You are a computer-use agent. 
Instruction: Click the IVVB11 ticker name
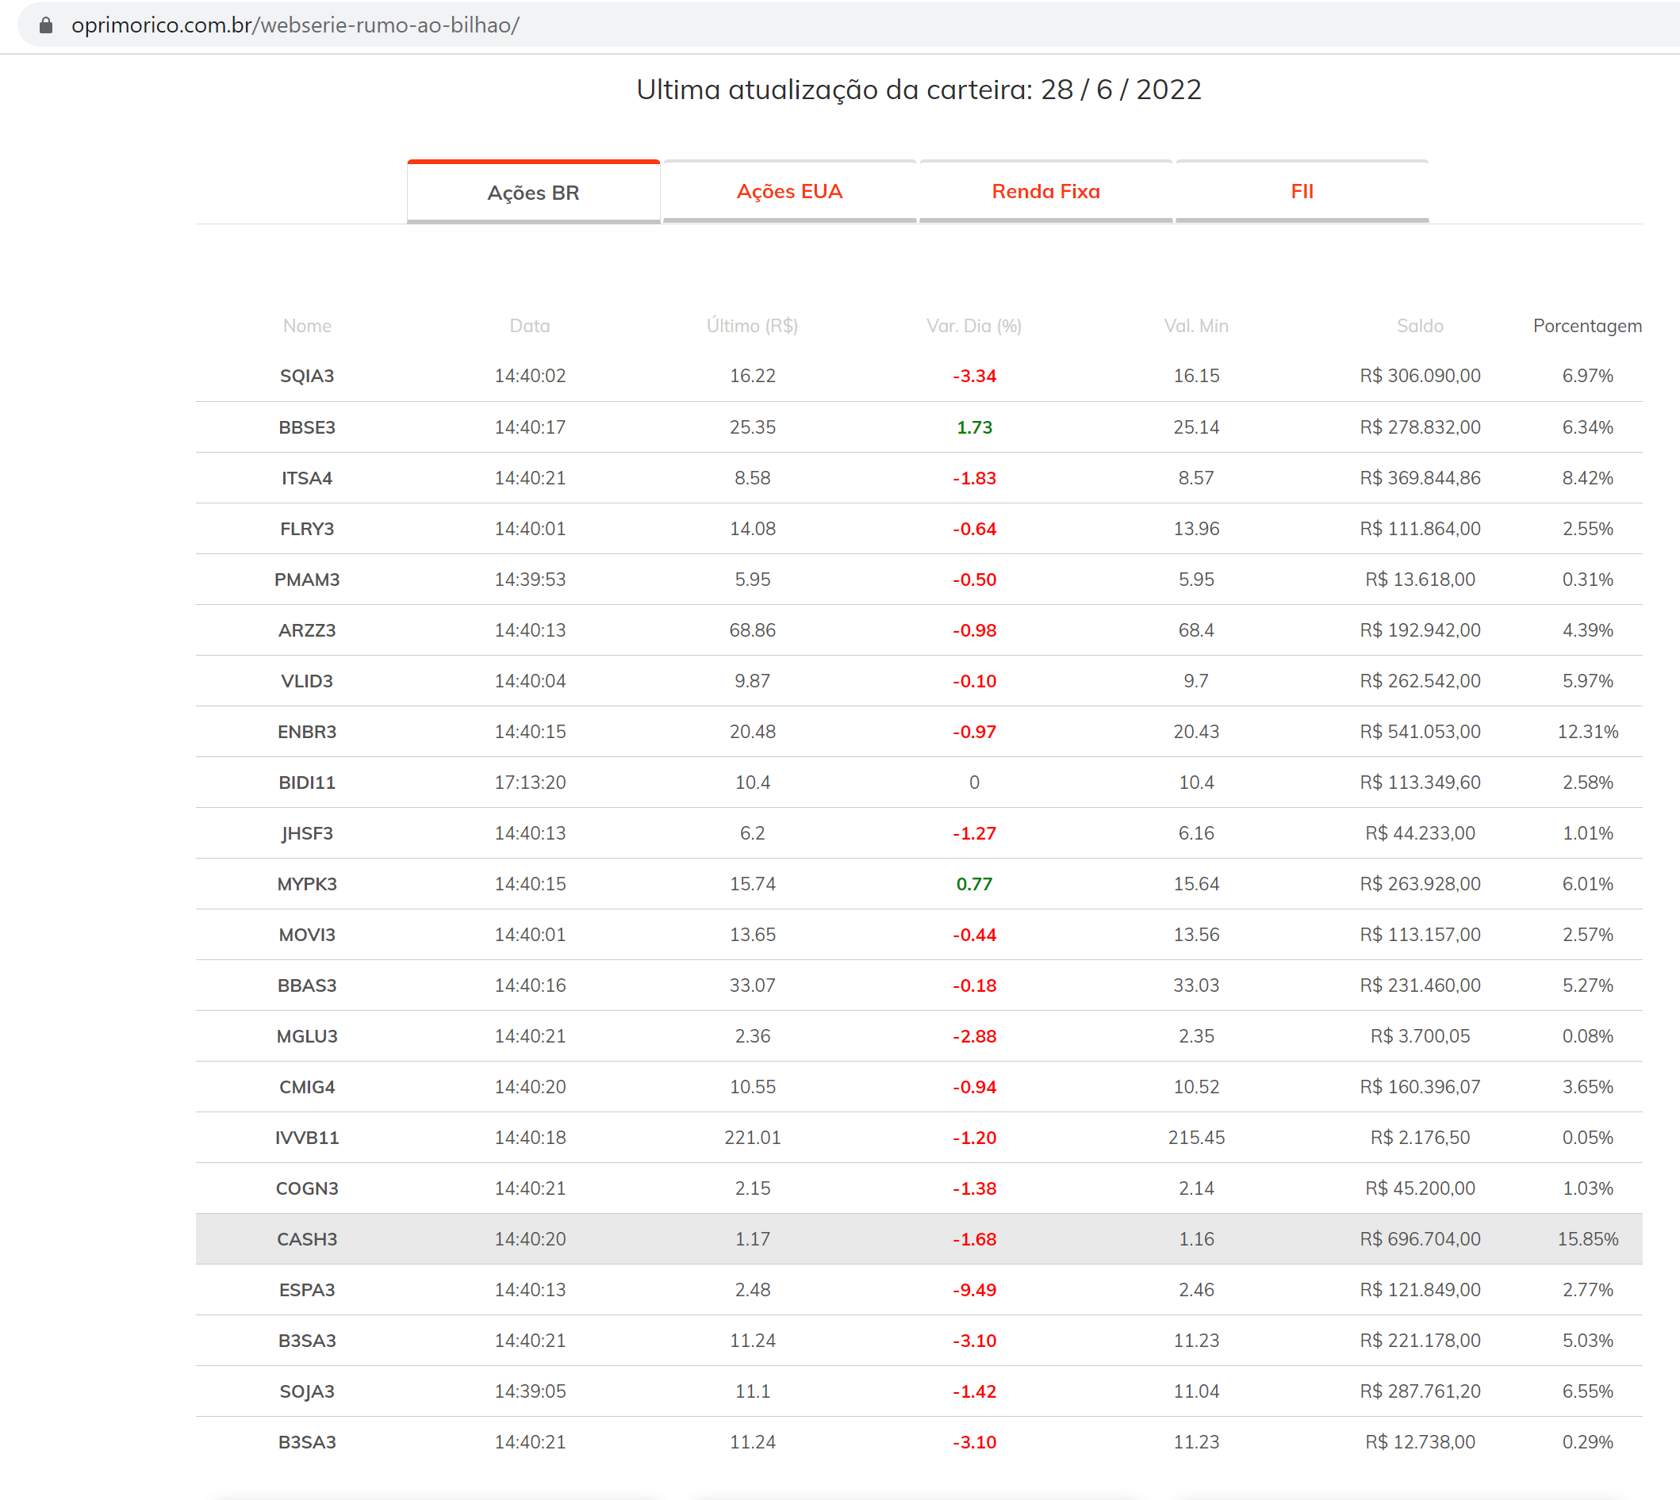307,1138
